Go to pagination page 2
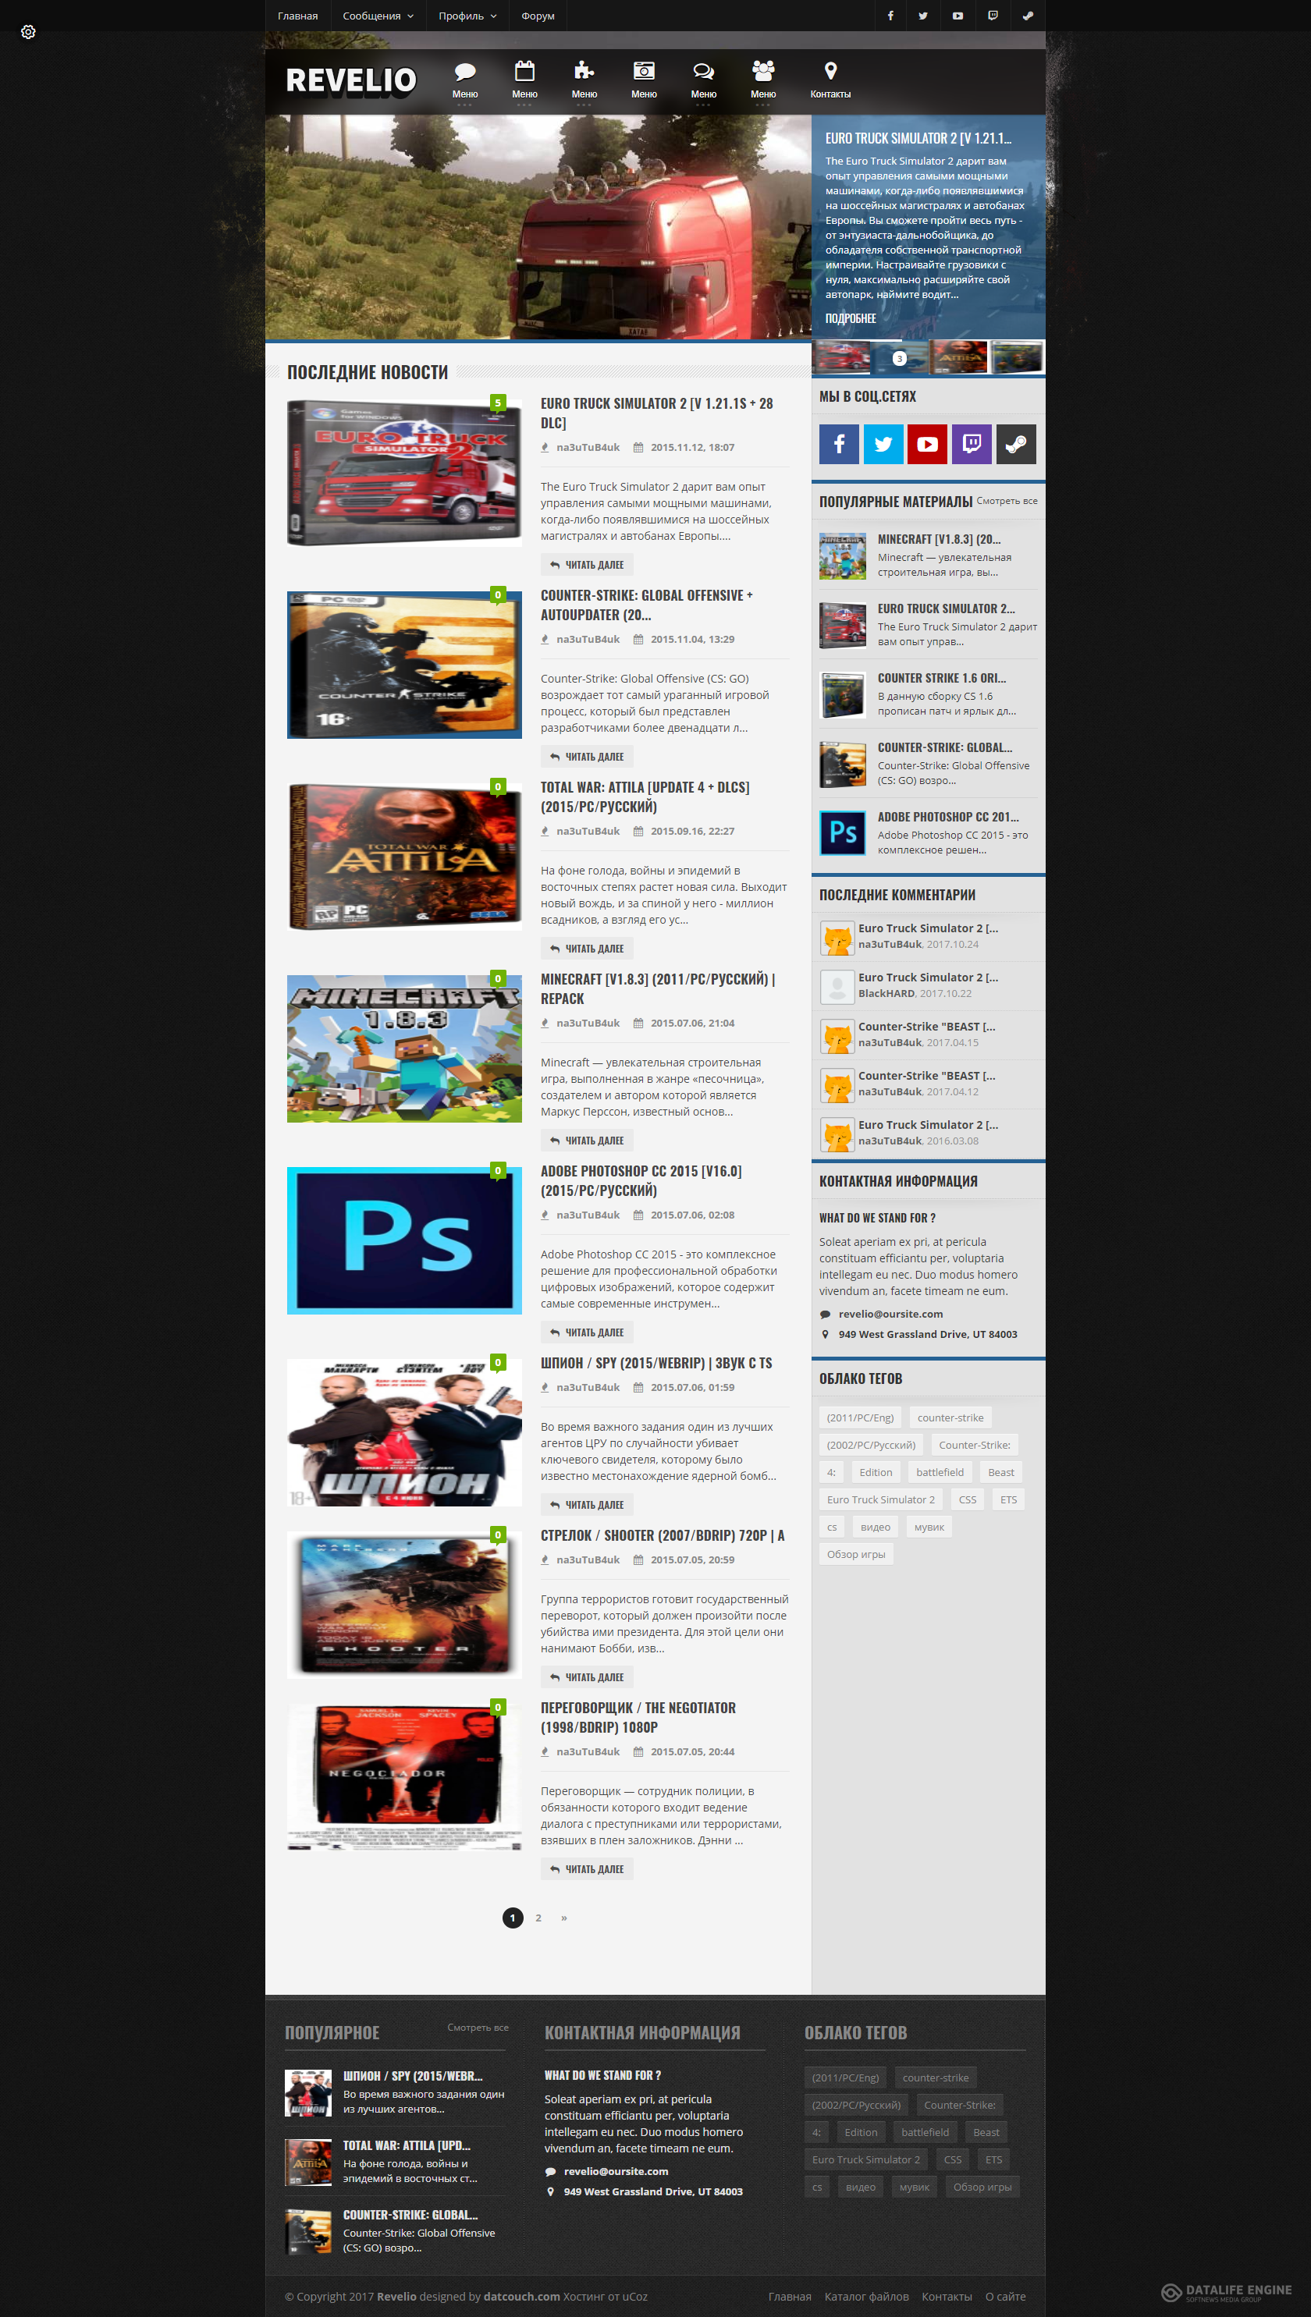1311x2317 pixels. 538,1918
